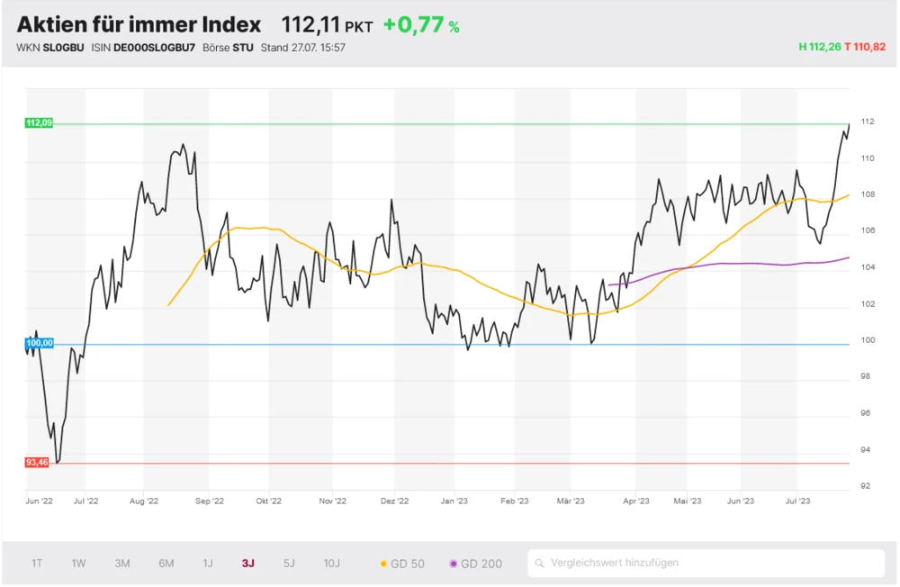
Task: Click the yellow GD 50 dot icon
Action: point(383,564)
